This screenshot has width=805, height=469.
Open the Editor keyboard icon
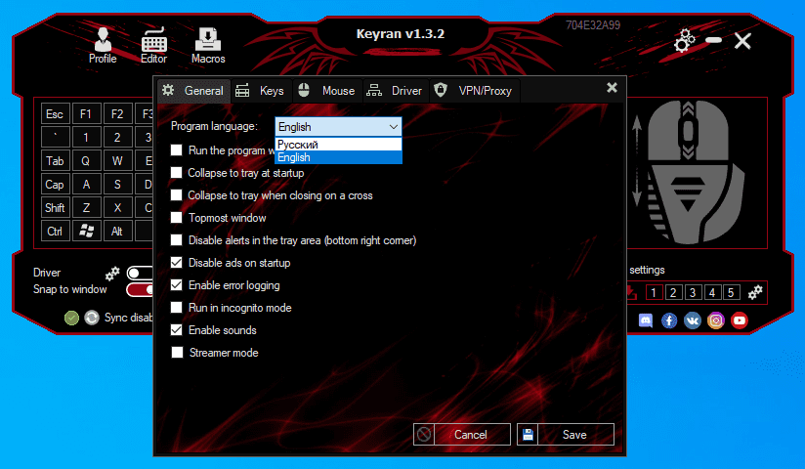tap(153, 45)
